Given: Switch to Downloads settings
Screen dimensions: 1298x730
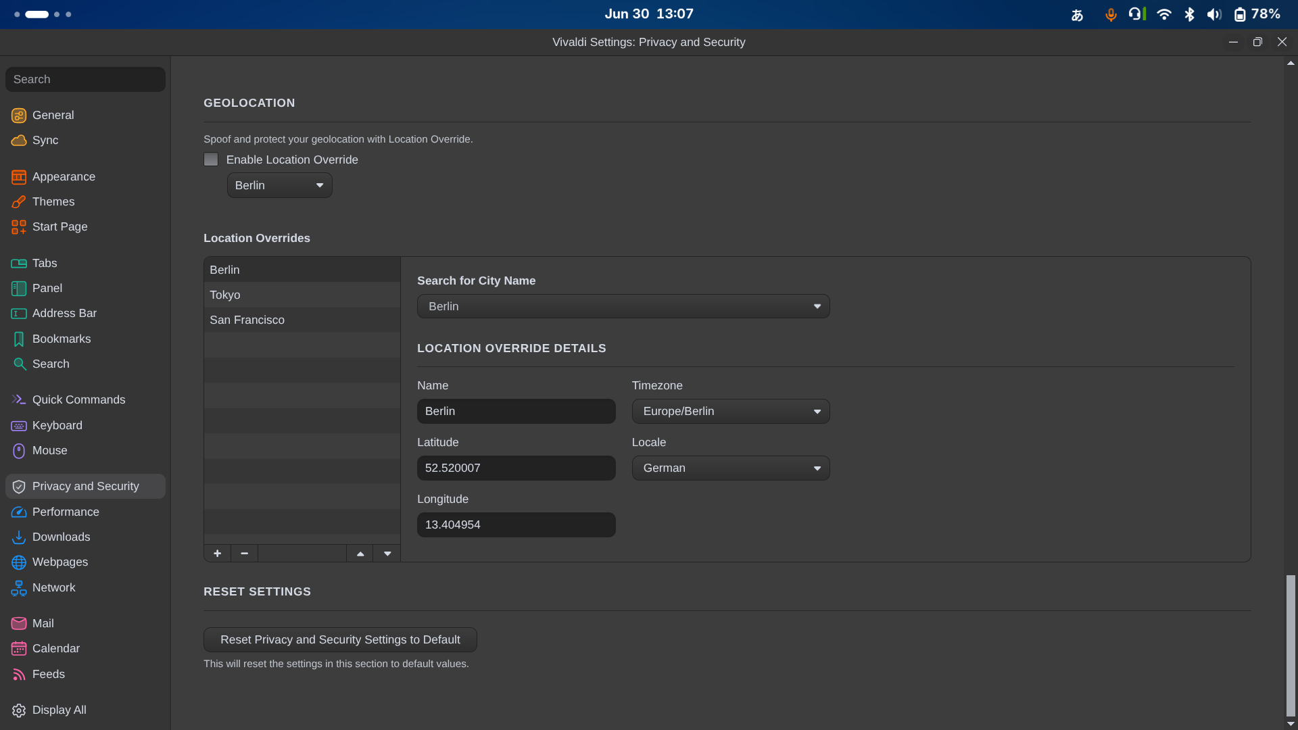Looking at the screenshot, I should (x=85, y=537).
